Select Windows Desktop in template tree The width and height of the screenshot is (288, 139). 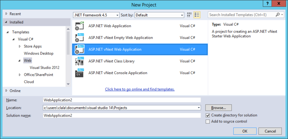[x=39, y=53]
